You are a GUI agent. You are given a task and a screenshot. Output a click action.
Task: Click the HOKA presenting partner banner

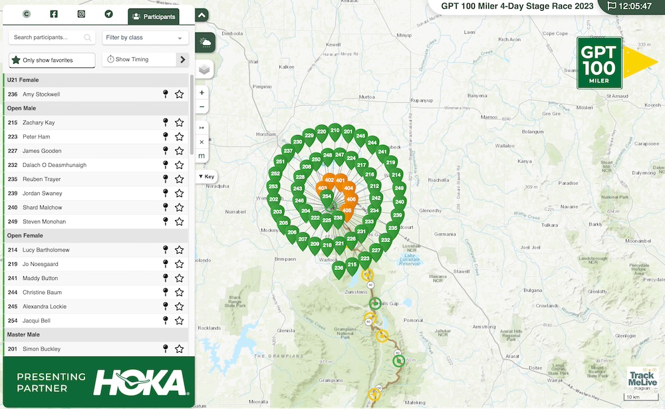pos(98,382)
